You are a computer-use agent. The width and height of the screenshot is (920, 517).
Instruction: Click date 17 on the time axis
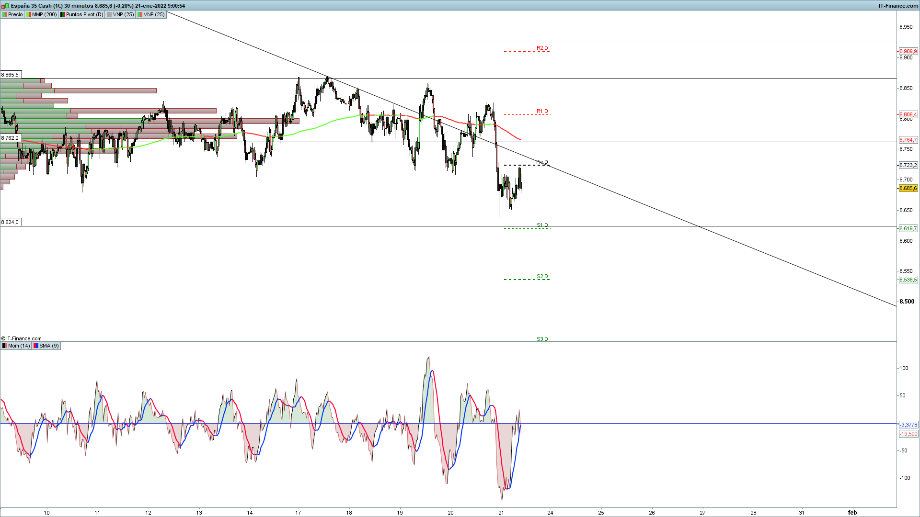(298, 513)
